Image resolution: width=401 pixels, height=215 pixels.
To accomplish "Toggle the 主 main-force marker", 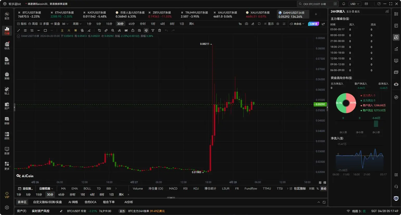I will 62,30.
